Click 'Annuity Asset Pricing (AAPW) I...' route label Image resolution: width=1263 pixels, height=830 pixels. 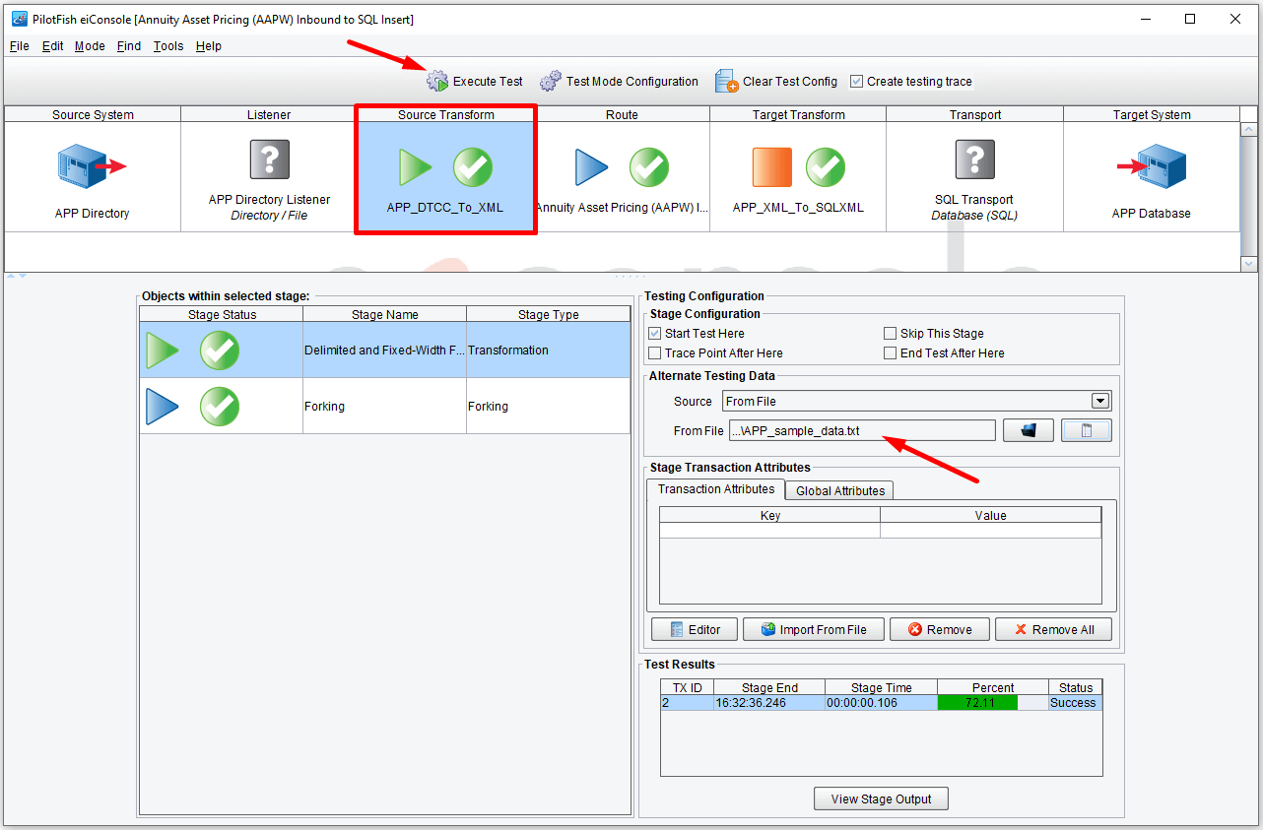[622, 208]
